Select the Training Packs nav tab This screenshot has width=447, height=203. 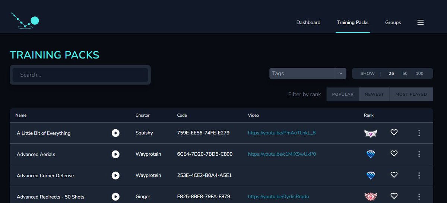point(353,22)
